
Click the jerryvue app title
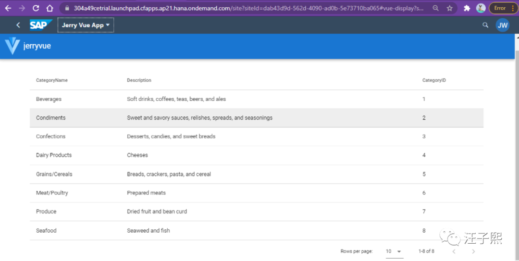tap(37, 46)
